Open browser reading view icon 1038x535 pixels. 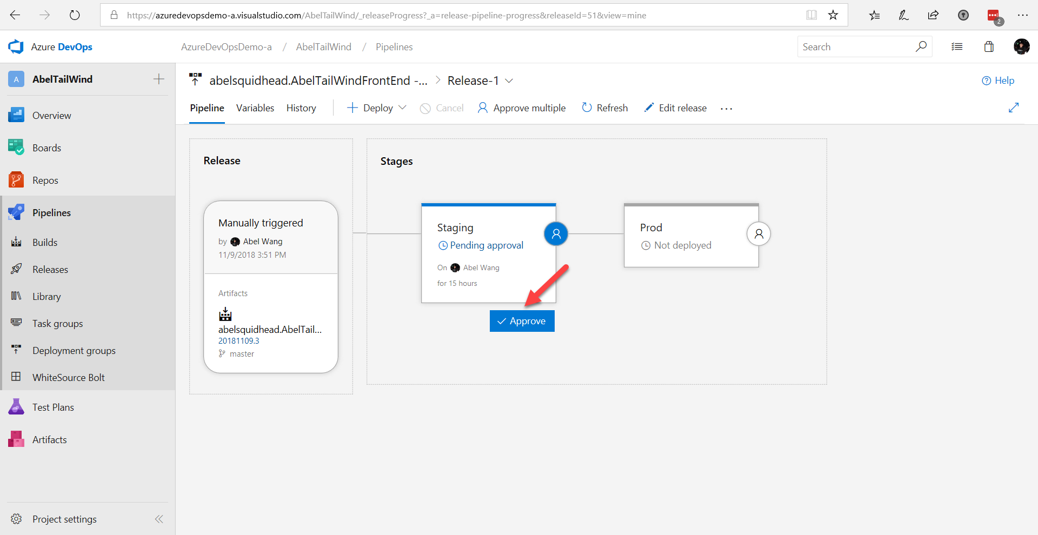(x=811, y=15)
